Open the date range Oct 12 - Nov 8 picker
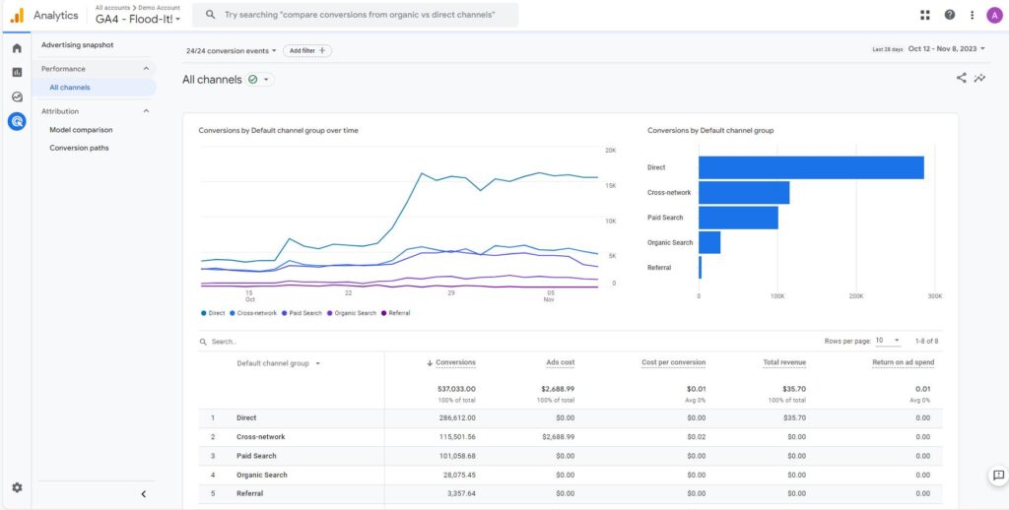The image size is (1009, 510). (x=946, y=49)
